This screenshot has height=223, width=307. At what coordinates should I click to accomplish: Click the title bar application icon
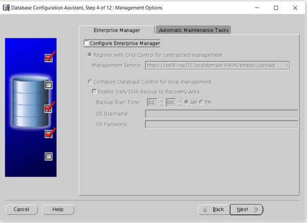(6, 8)
